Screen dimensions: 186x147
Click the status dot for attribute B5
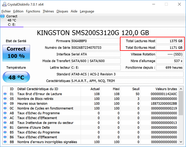click(5, 132)
